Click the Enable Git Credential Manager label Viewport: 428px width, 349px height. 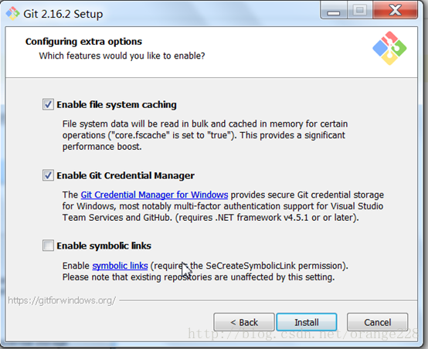tap(126, 175)
